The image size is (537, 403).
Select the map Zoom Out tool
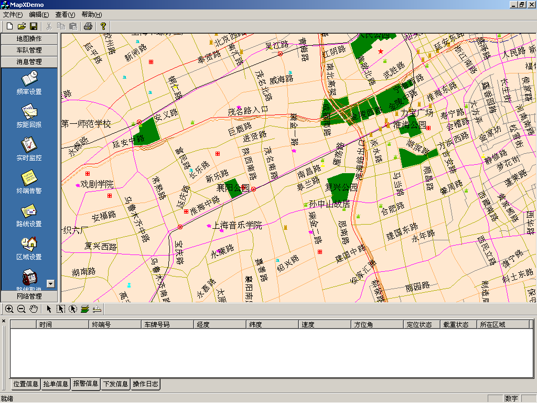[x=21, y=309]
